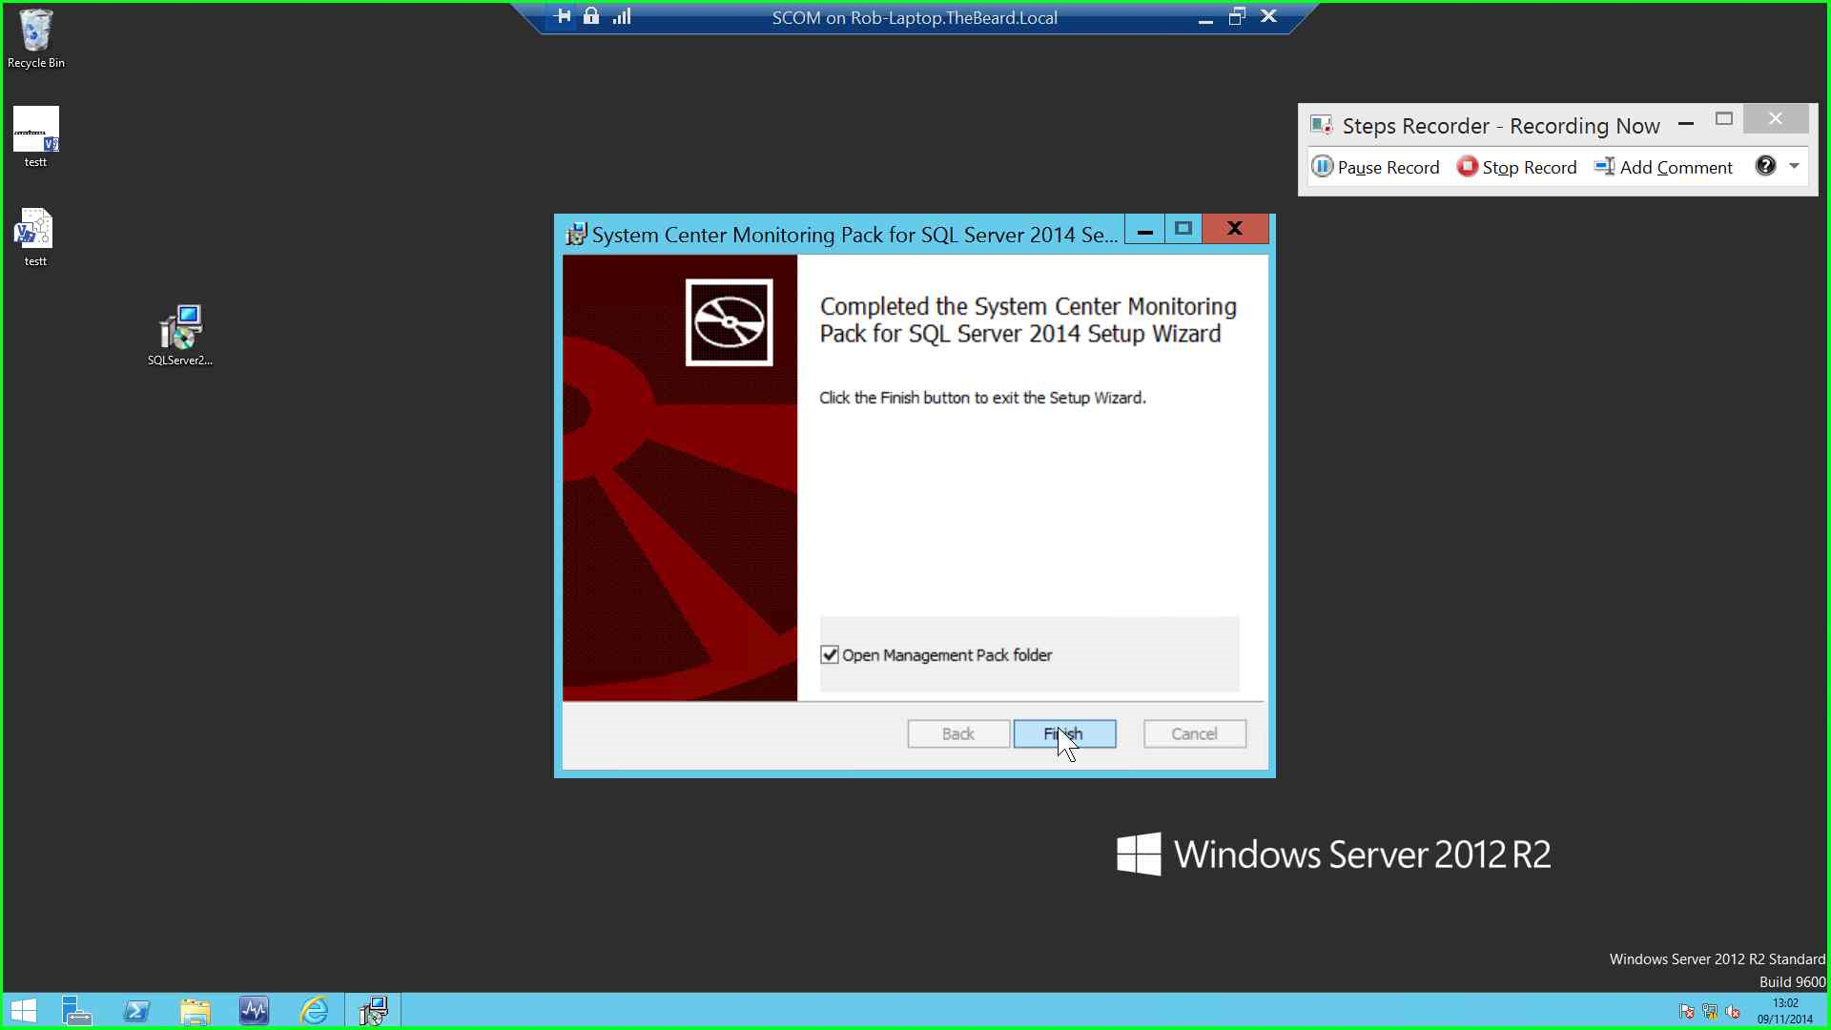
Task: Expand the Steps Recorder help dropdown arrow
Action: pos(1795,166)
